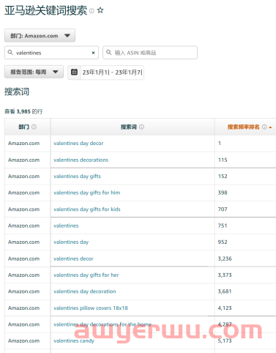Click the date range 23年1月1日 - 23年1月7日 field
Screen dimensions: 276x353
tap(112, 73)
